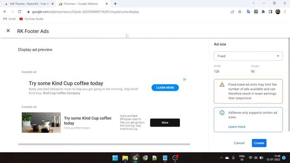The image size is (290, 163).
Task: Open the YouTube Studio bookmark
Action: (x=31, y=19)
